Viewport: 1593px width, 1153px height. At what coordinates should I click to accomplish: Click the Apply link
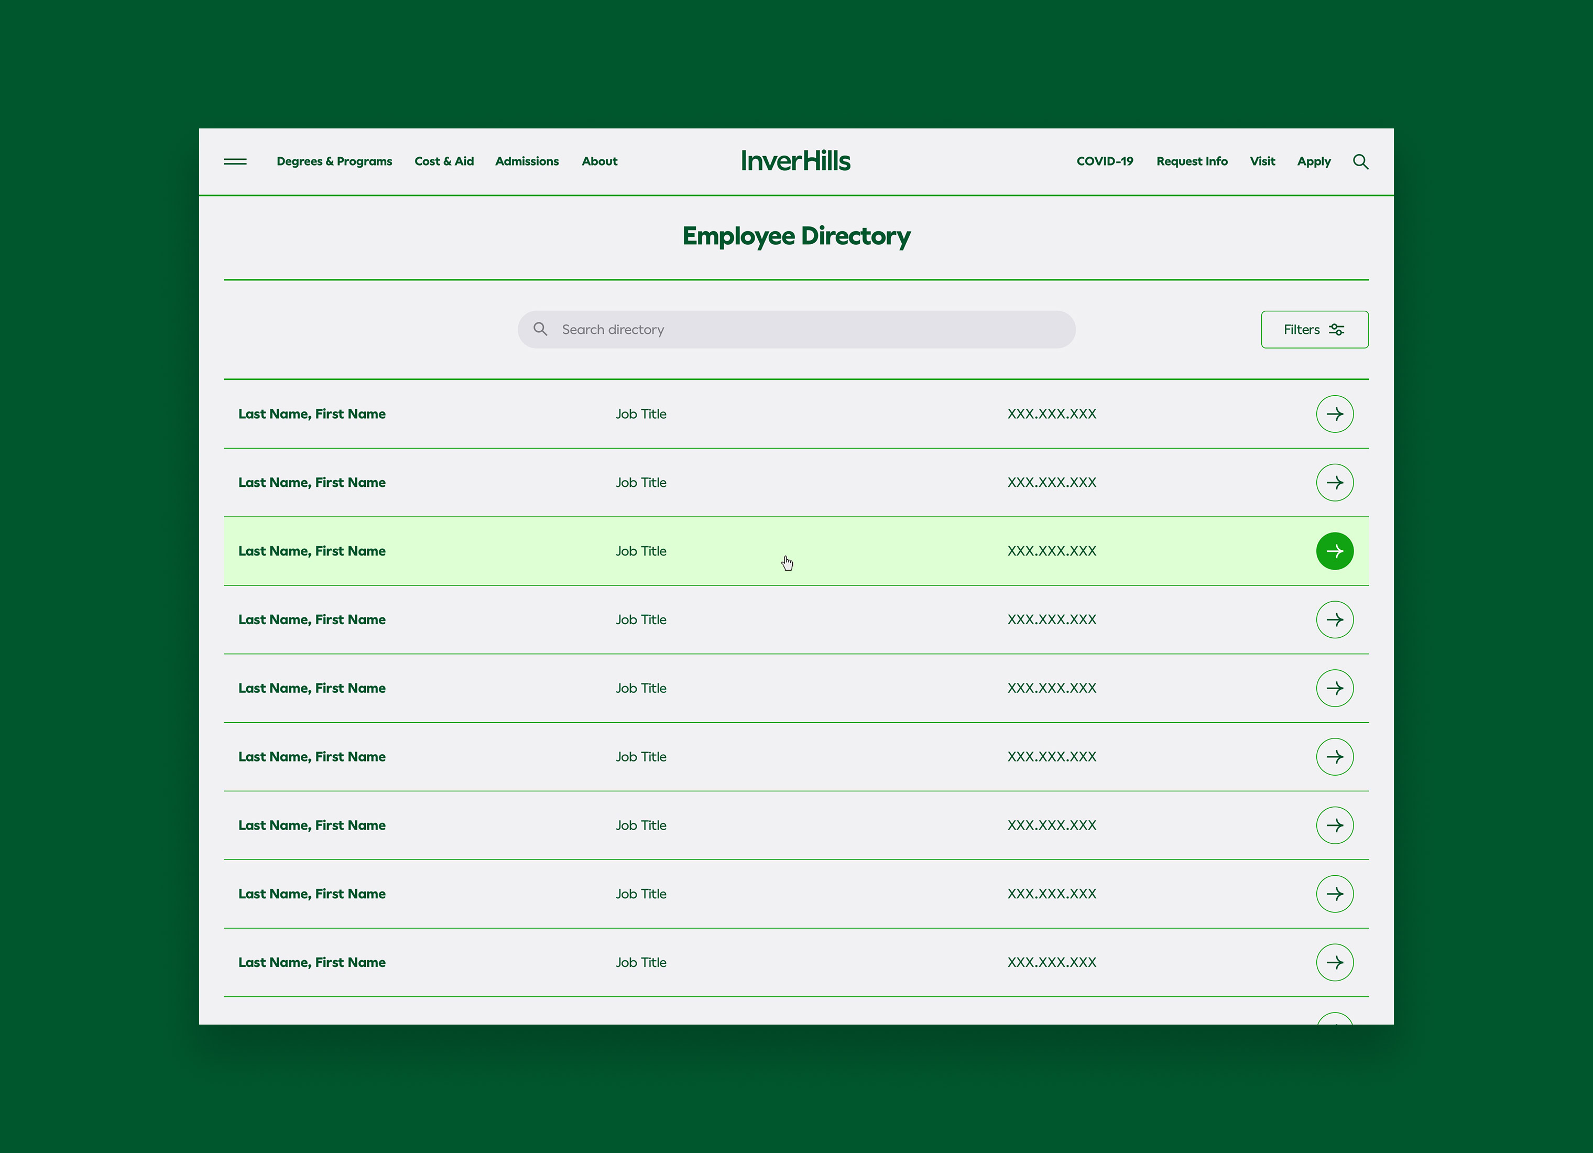pyautogui.click(x=1314, y=161)
